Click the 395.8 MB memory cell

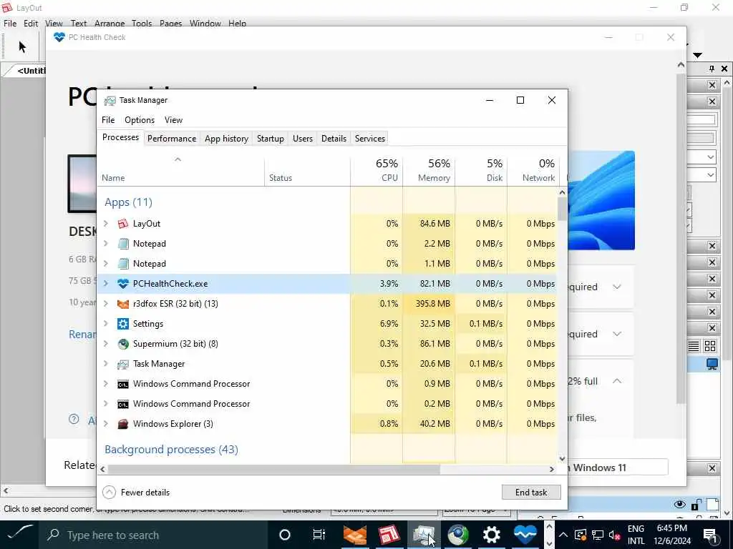429,304
